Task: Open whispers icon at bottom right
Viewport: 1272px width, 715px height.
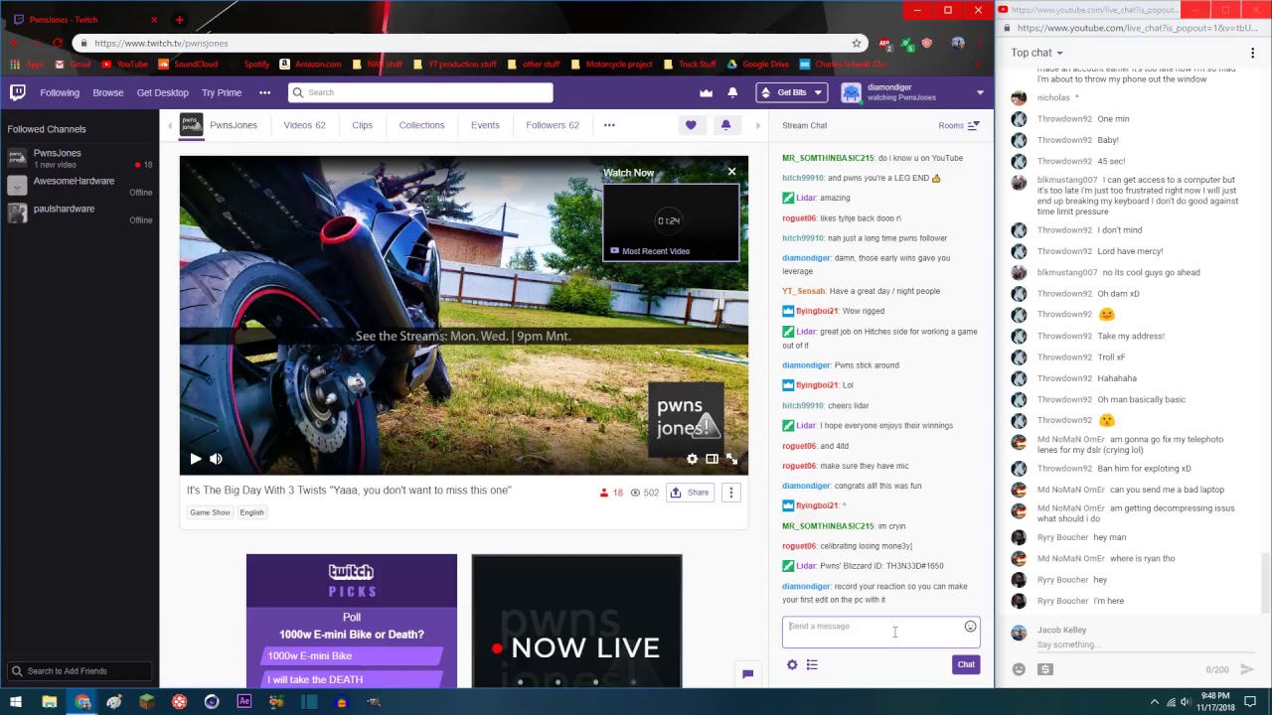Action: tap(747, 674)
